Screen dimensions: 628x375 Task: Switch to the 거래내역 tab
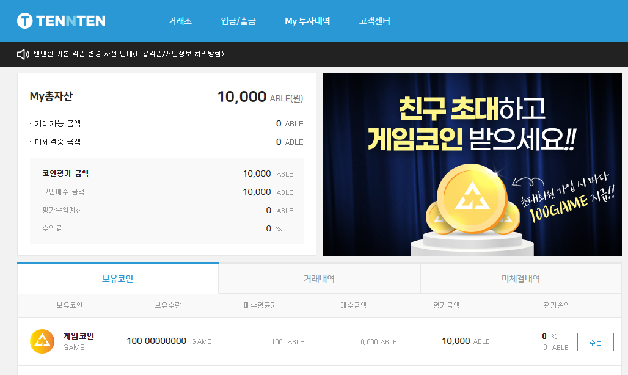pos(319,279)
